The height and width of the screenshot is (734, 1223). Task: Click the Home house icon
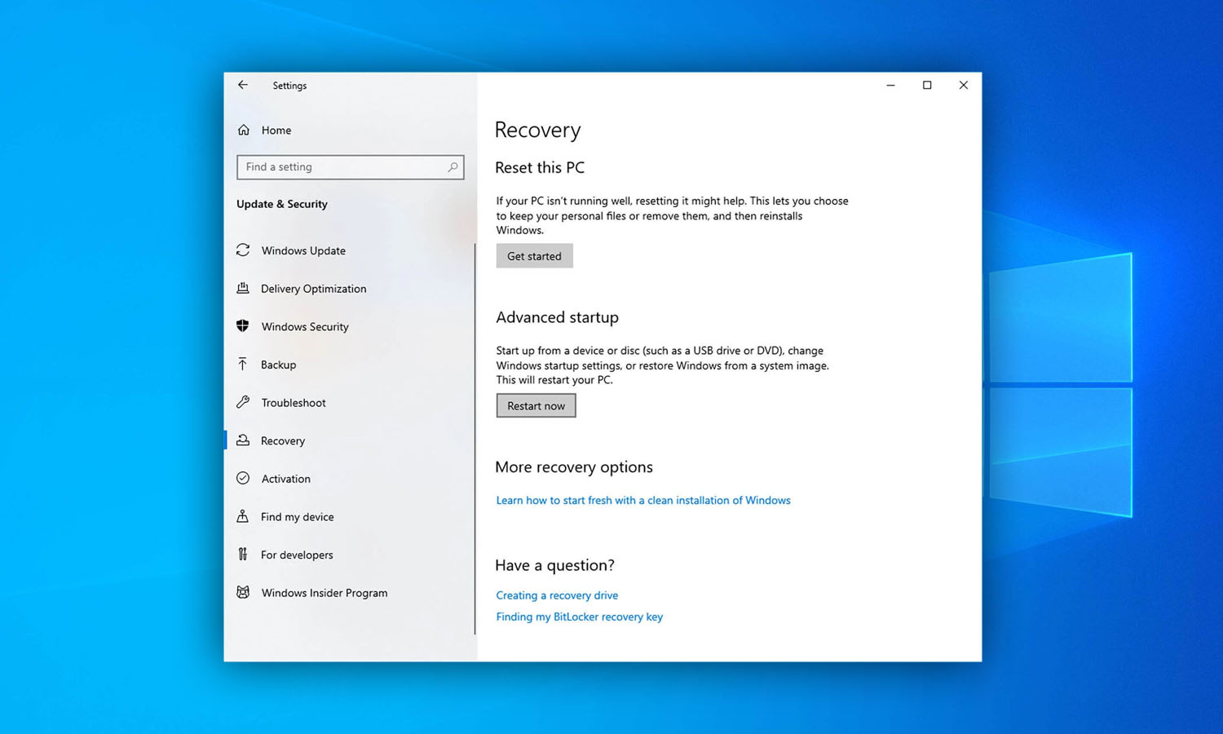244,130
